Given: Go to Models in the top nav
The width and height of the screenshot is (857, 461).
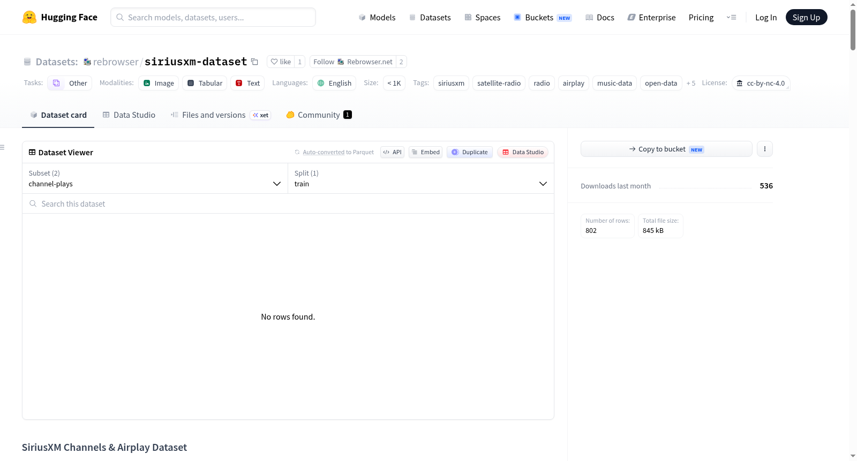Looking at the screenshot, I should 377,17.
